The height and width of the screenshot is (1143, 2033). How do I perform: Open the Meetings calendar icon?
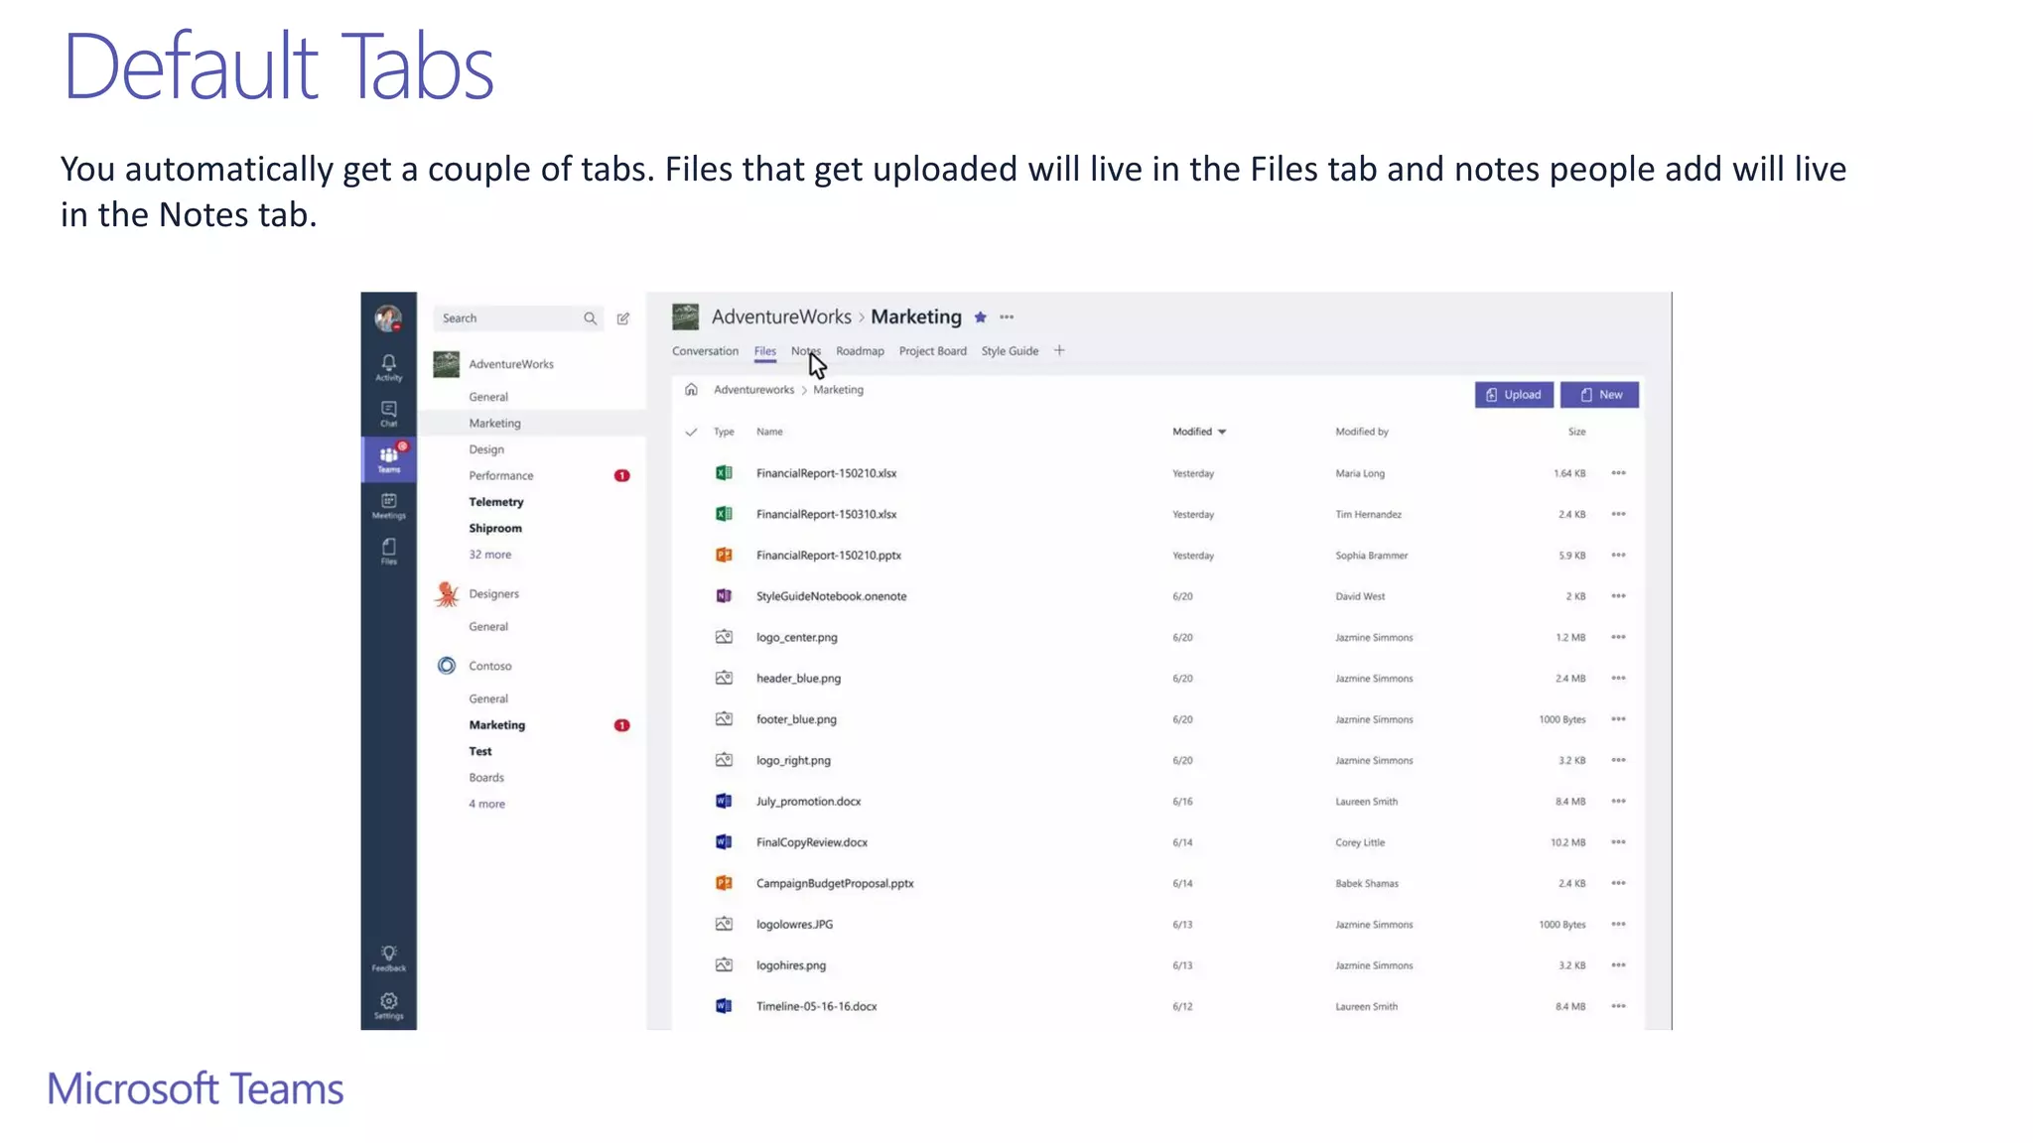388,505
